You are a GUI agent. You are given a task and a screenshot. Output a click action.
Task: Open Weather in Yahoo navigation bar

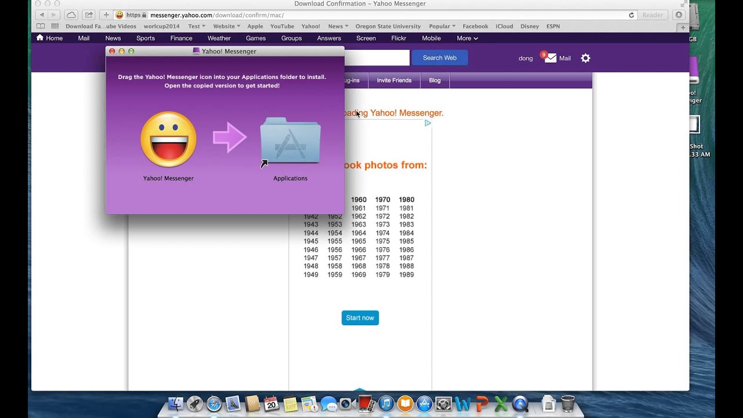coord(219,38)
